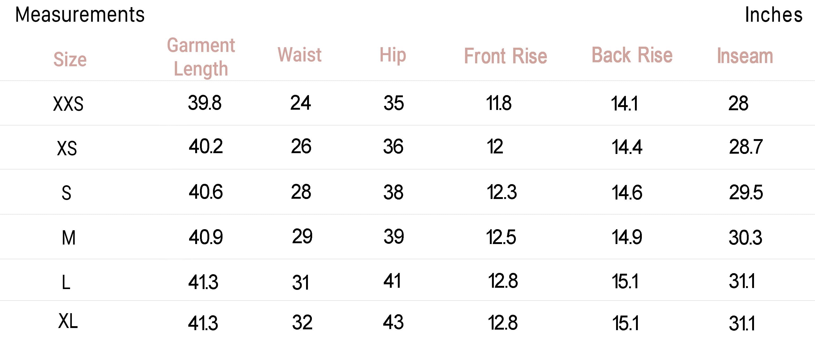This screenshot has height=341, width=815.
Task: Select the Back Rise column header
Action: coord(632,55)
